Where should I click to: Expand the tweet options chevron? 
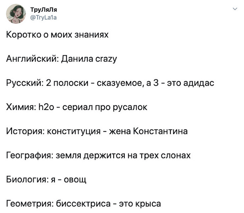235,9
